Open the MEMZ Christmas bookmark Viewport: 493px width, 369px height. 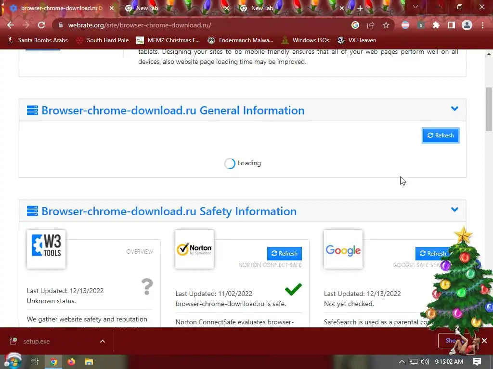pos(168,40)
